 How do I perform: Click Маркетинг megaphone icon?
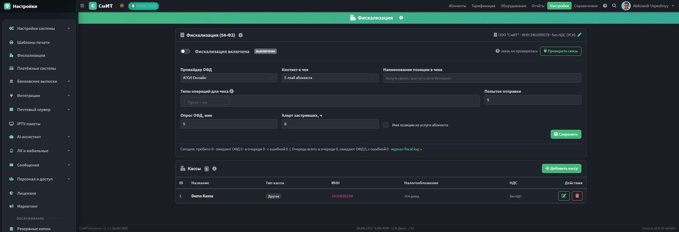click(x=11, y=206)
